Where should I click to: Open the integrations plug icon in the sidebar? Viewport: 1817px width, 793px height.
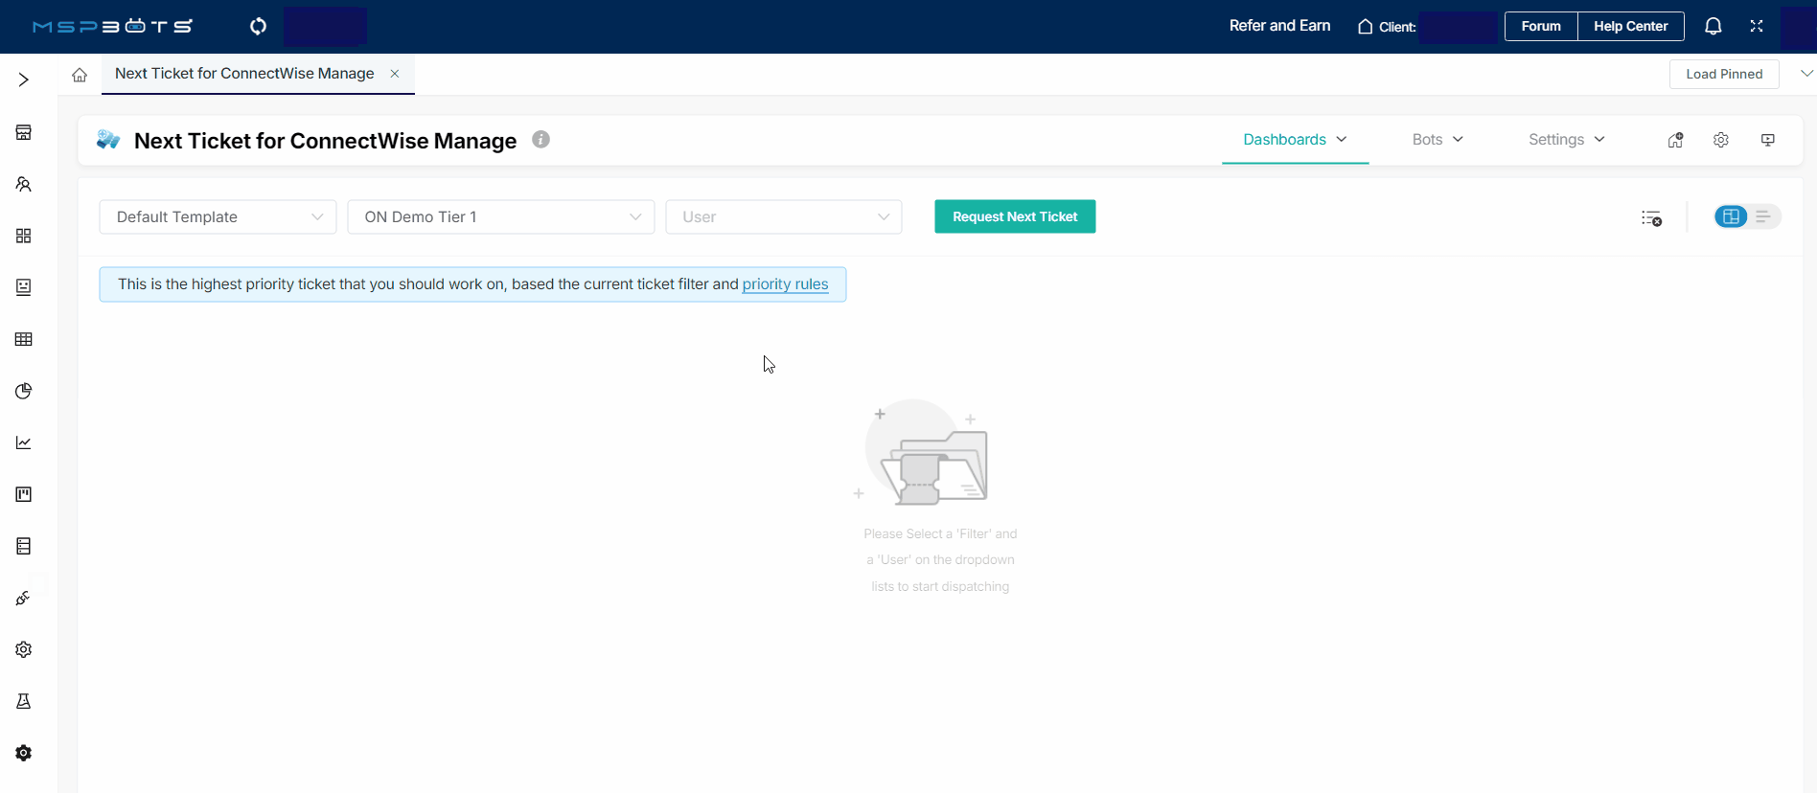[24, 598]
